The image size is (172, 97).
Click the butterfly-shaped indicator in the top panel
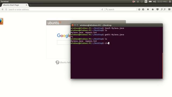(138, 2)
